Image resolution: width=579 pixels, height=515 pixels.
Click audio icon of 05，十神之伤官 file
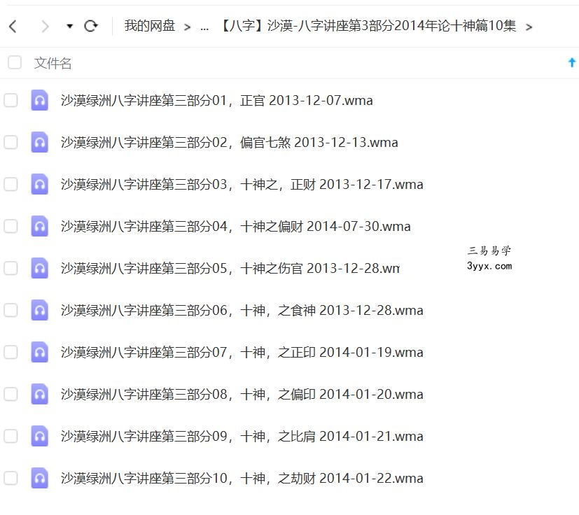[39, 268]
